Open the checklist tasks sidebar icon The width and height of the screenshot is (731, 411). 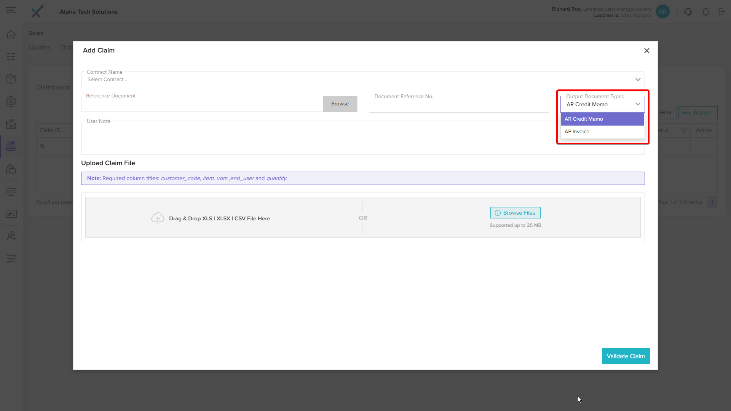tap(11, 57)
